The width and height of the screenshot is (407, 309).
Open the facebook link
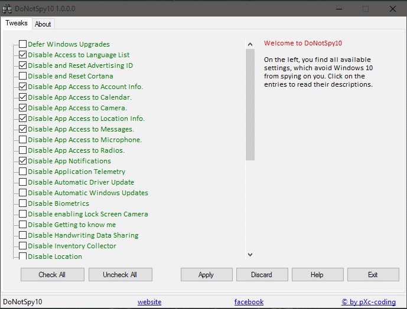click(x=249, y=302)
